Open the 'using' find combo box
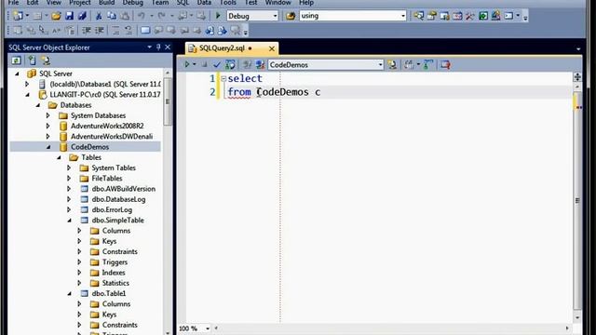The image size is (596, 335). coord(403,16)
